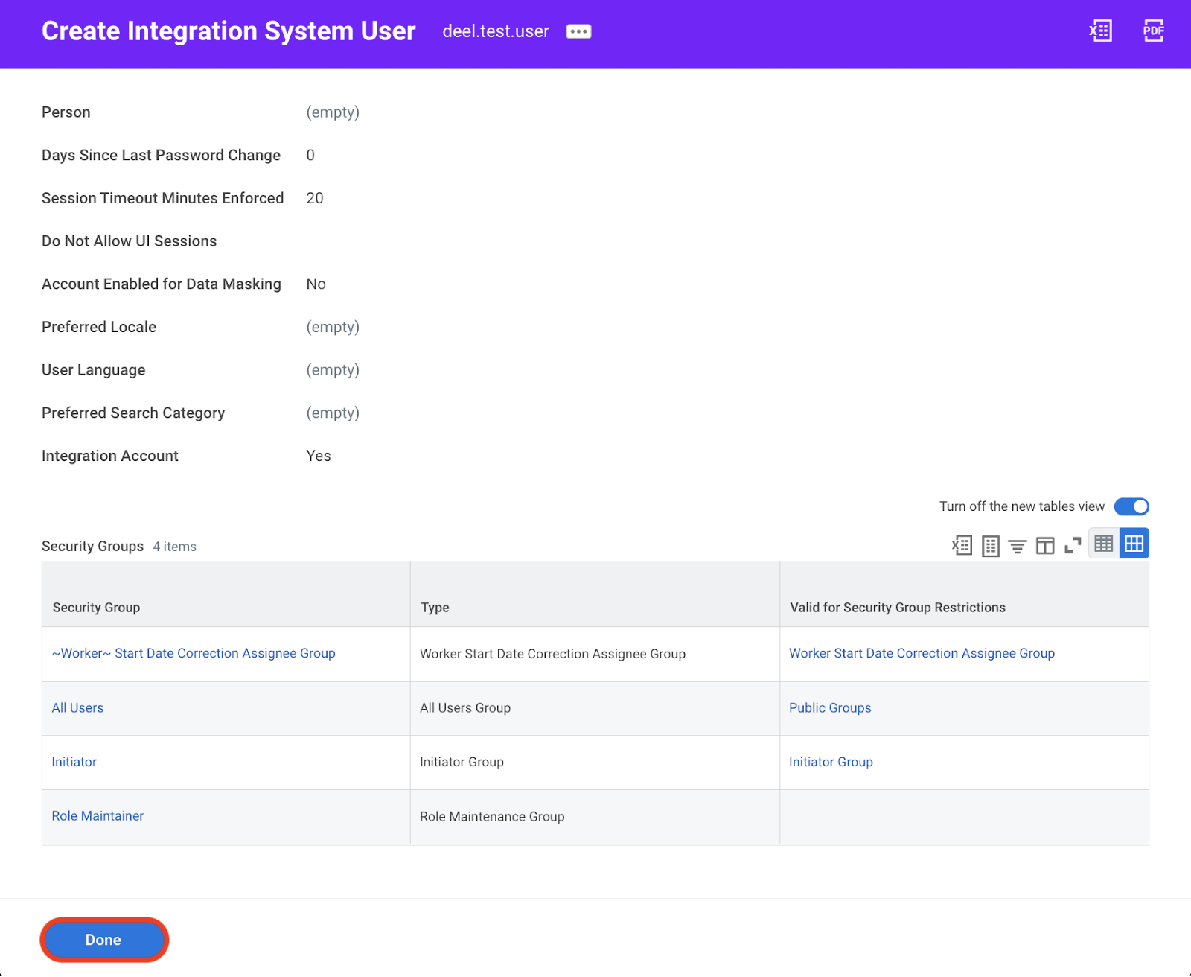Click the Done button

tap(103, 940)
